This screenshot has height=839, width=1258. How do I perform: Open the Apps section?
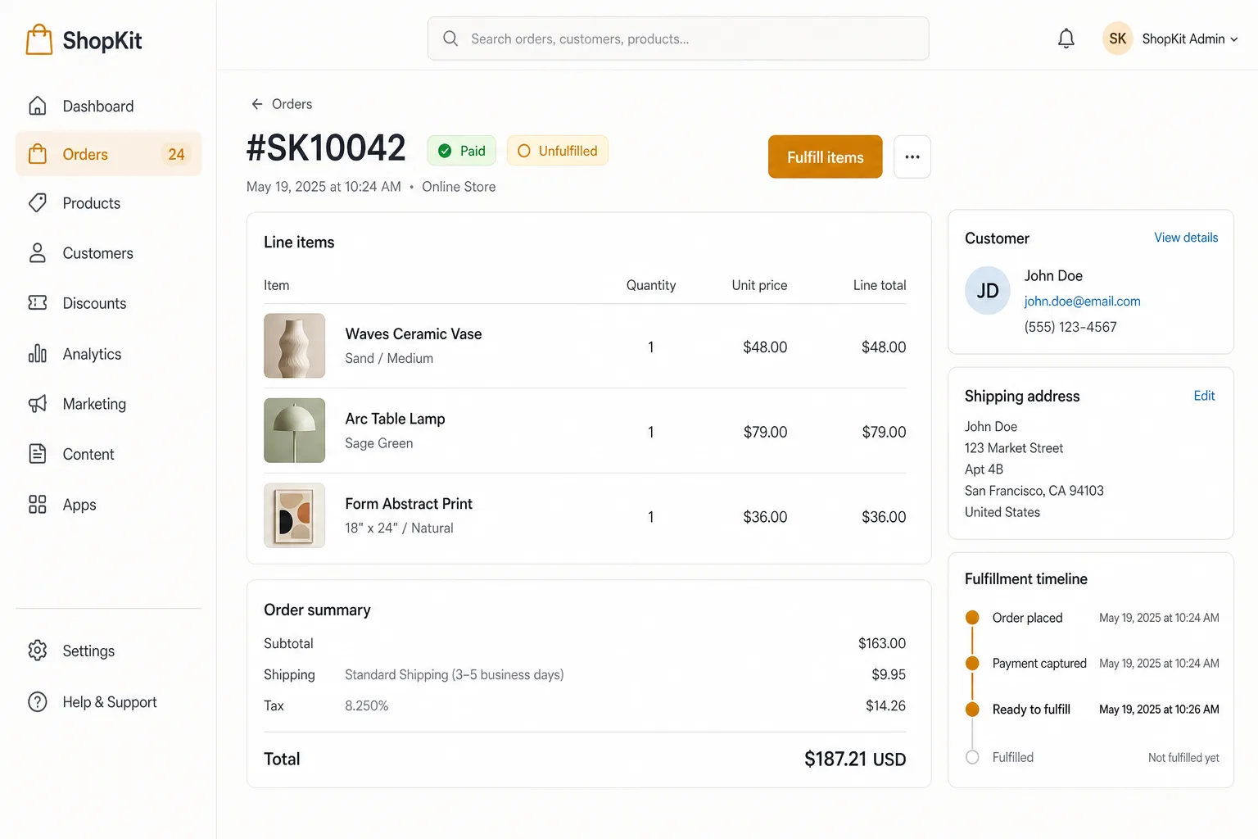pos(108,505)
